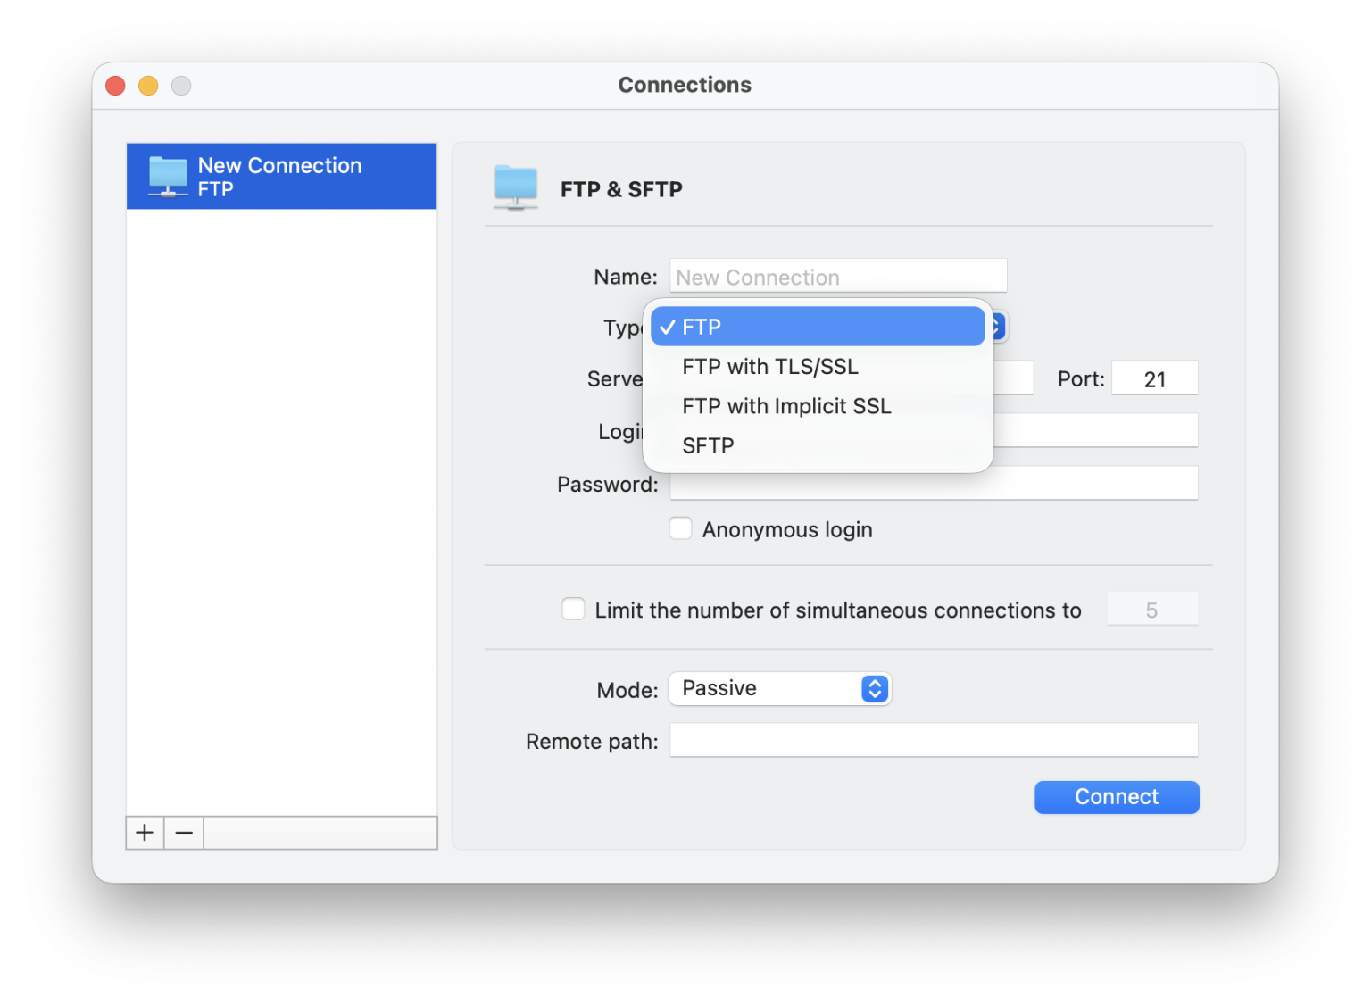The width and height of the screenshot is (1371, 1005).
Task: Minimize the Connections window
Action: [148, 85]
